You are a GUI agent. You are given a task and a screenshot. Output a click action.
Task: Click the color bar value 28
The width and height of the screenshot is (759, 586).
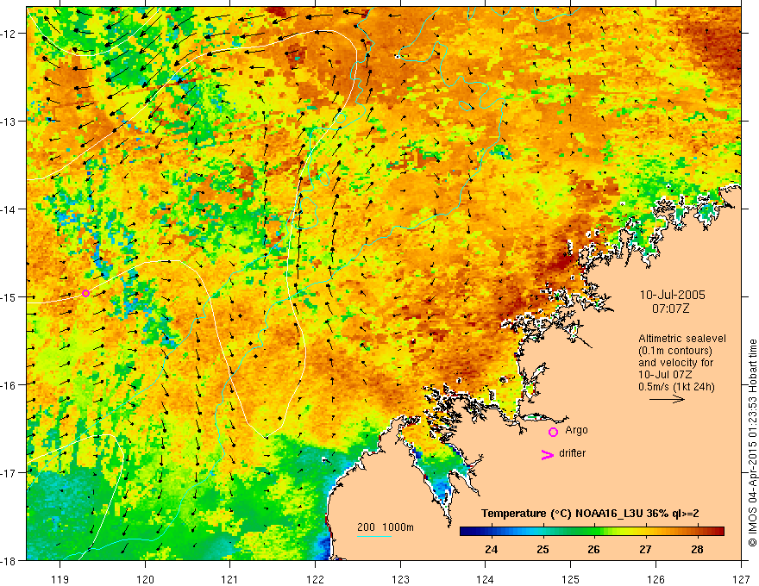click(x=697, y=550)
